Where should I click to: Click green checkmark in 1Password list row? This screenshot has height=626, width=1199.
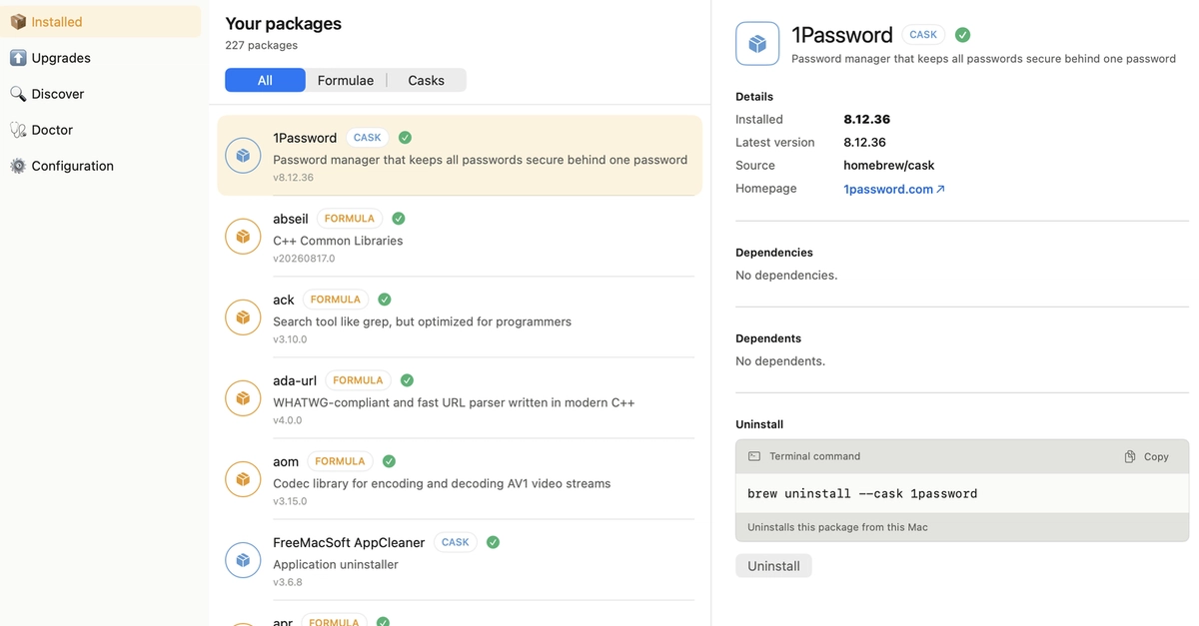(x=405, y=138)
